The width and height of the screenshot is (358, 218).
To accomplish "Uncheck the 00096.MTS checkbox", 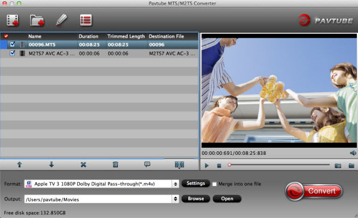I will pos(13,44).
